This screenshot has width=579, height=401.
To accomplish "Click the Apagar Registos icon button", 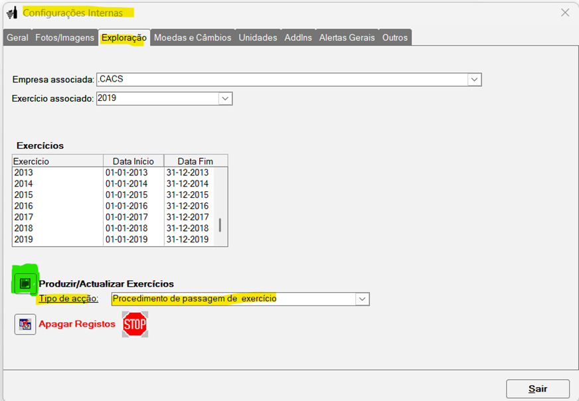I will click(x=25, y=324).
